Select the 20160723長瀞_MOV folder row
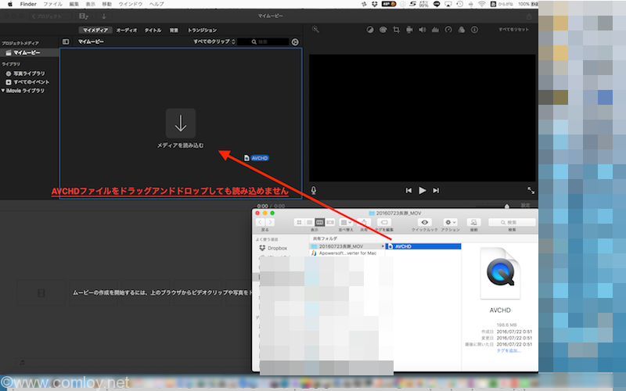Screen dimensions: 626x391 point(347,246)
